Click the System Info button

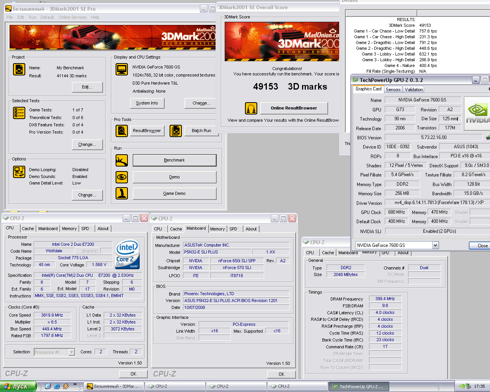147,103
